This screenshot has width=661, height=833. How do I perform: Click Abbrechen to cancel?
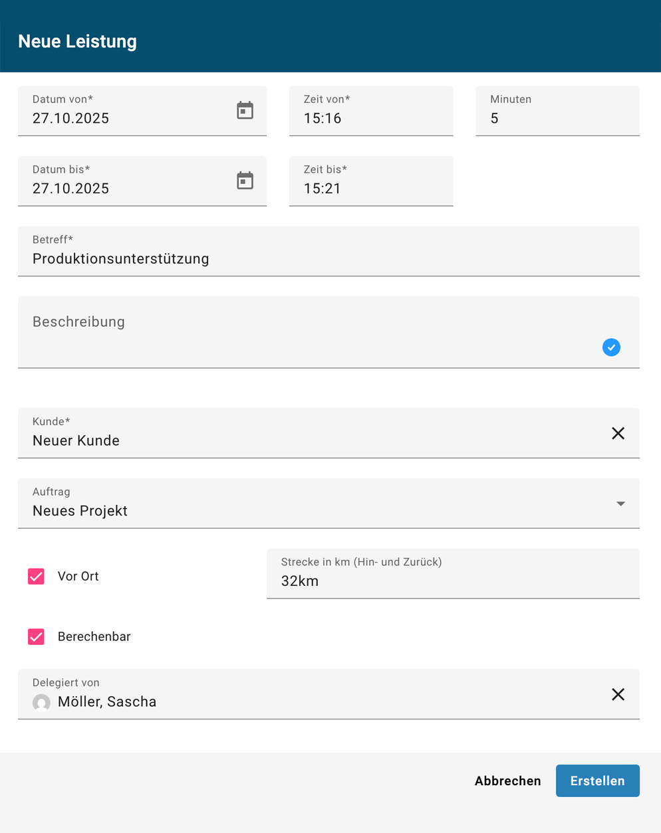coord(507,781)
